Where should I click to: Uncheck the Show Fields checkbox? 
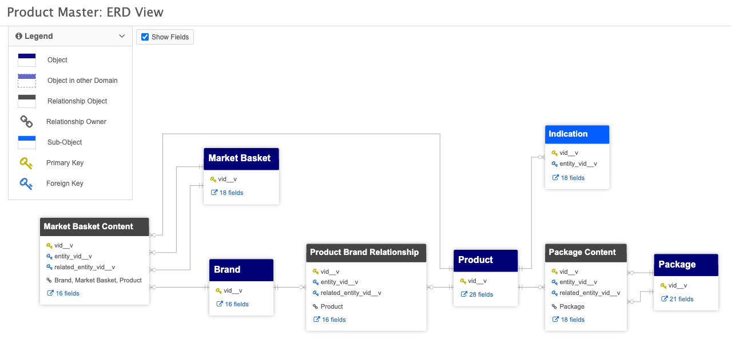coord(145,37)
